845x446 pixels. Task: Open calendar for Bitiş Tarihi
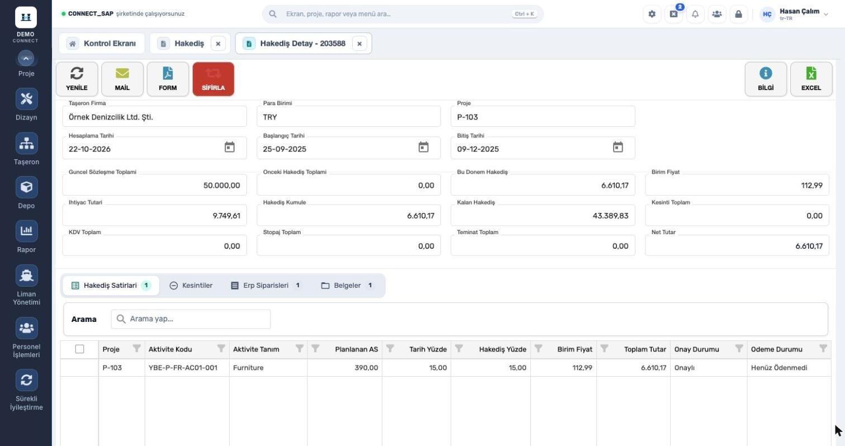(x=618, y=148)
